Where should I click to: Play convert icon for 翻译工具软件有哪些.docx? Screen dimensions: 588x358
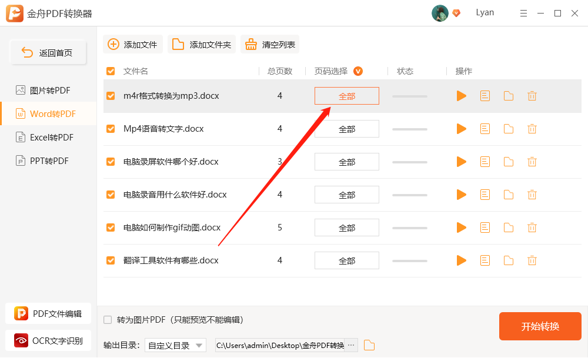pyautogui.click(x=461, y=260)
